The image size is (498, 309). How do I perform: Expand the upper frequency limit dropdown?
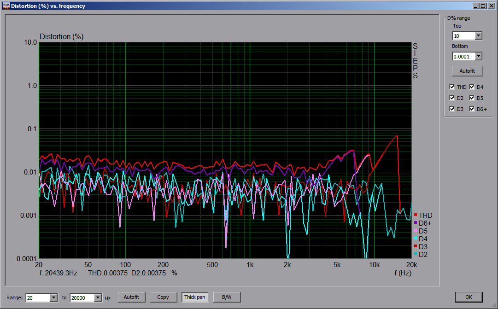point(98,297)
